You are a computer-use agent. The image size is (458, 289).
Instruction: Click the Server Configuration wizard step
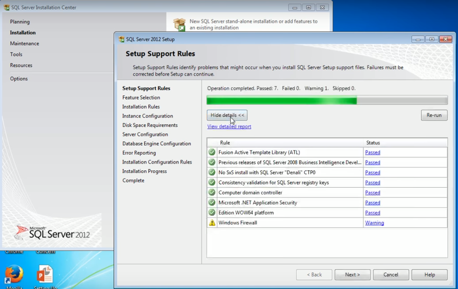pos(145,134)
